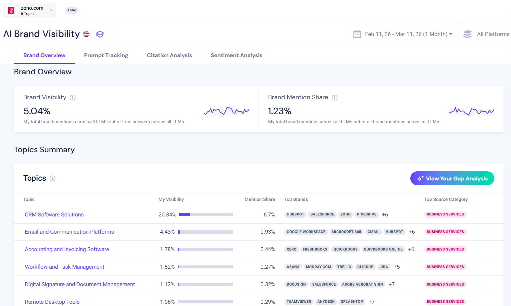
Task: Click the Brand Visibility info icon
Action: pyautogui.click(x=73, y=98)
